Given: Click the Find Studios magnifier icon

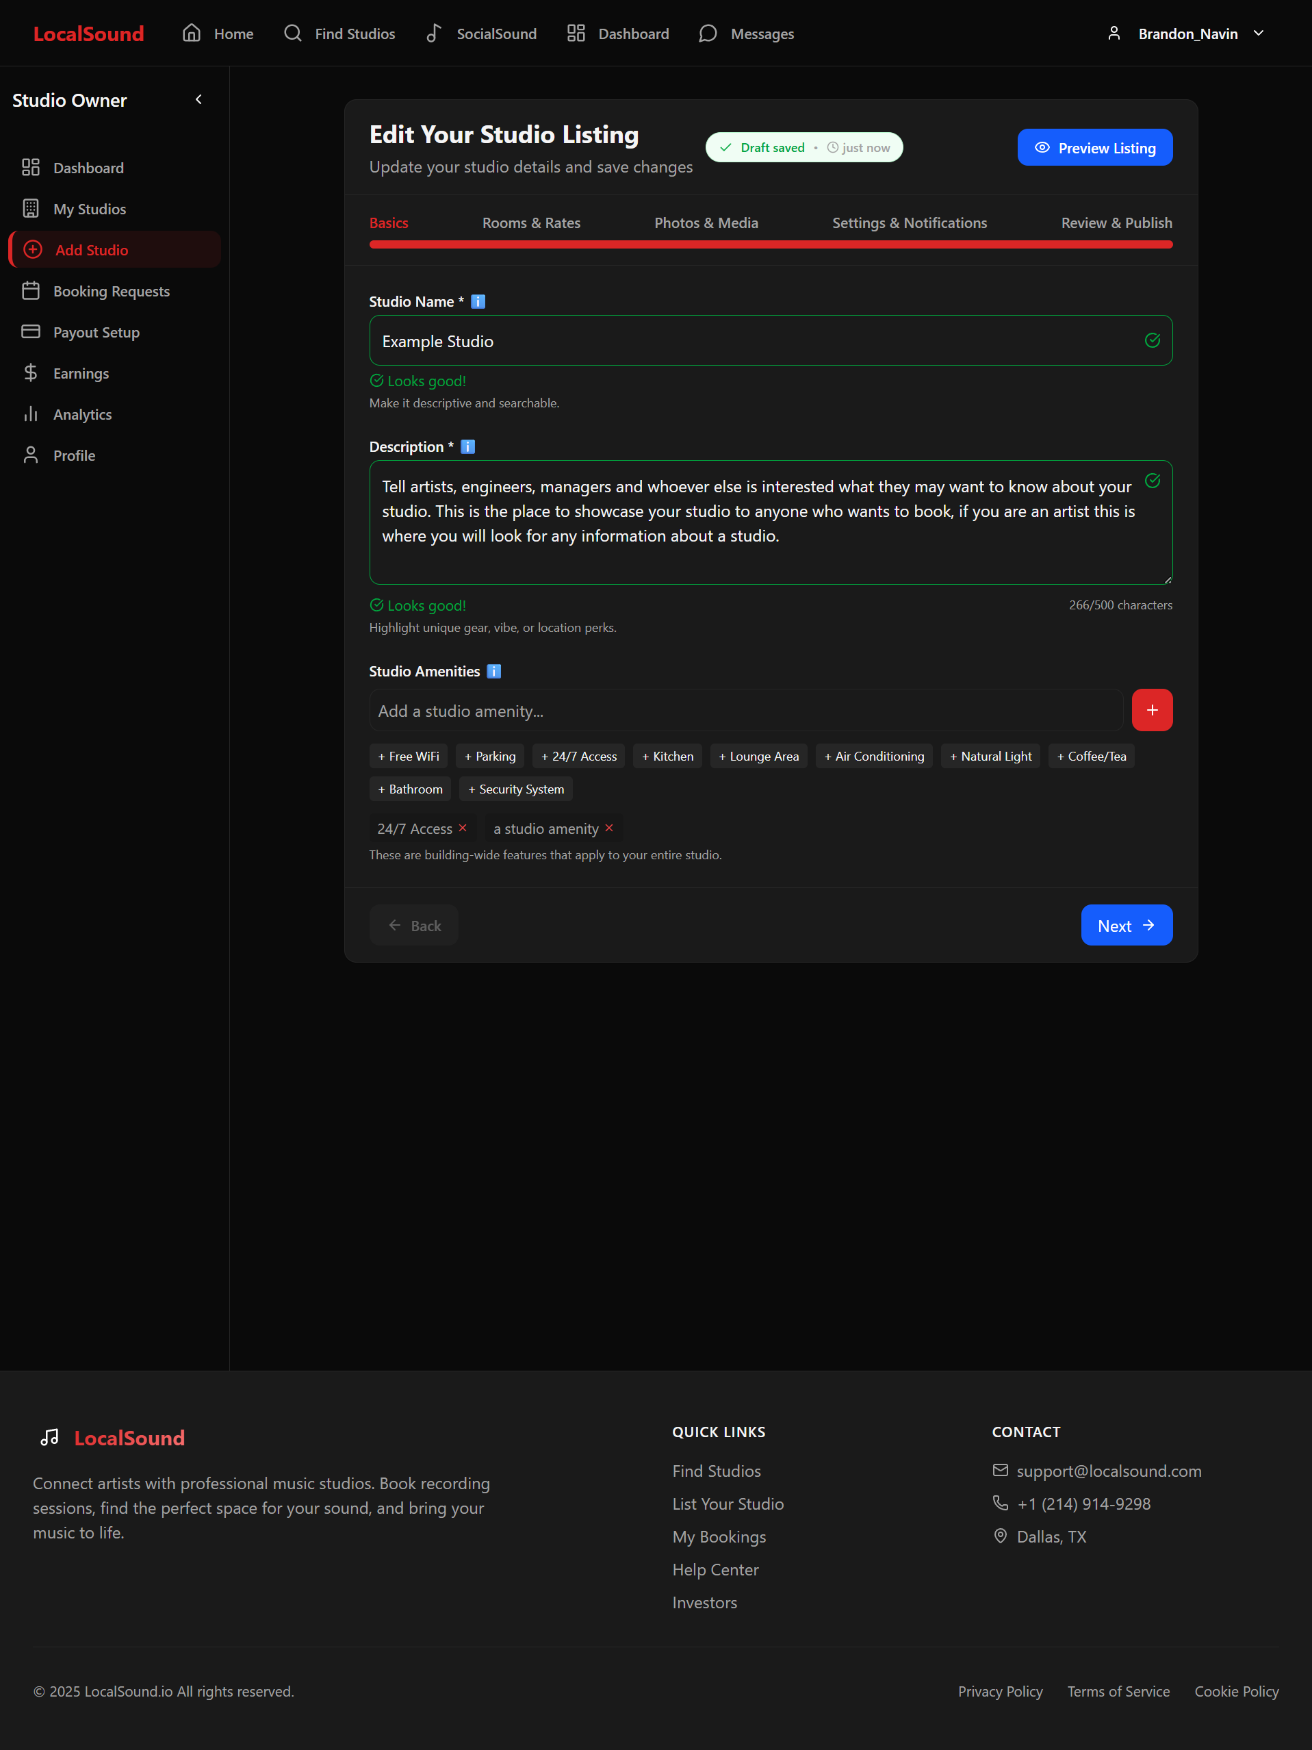Looking at the screenshot, I should pyautogui.click(x=293, y=34).
